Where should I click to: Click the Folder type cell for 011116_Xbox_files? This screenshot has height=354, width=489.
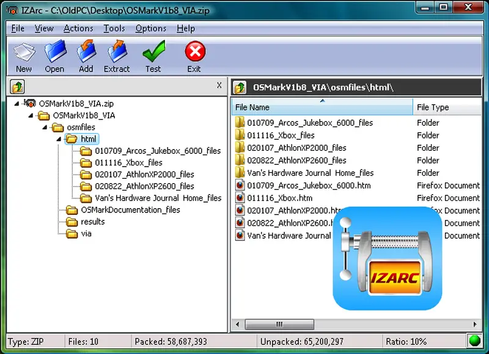pos(428,135)
